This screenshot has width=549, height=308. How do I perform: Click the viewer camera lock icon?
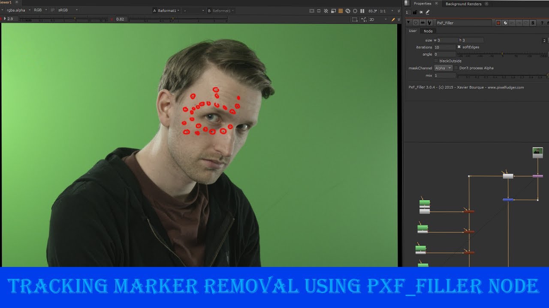click(364, 19)
